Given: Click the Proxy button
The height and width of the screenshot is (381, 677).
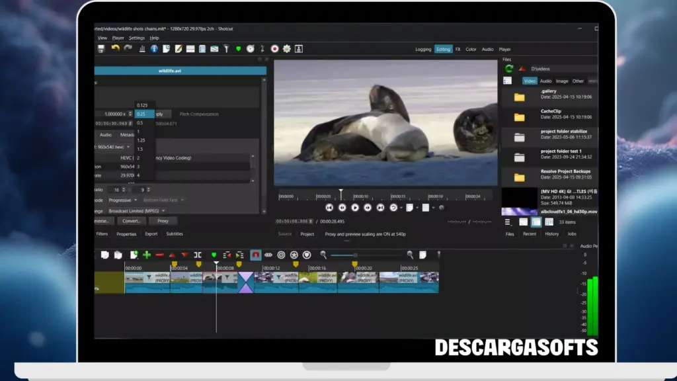Looking at the screenshot, I should [163, 221].
